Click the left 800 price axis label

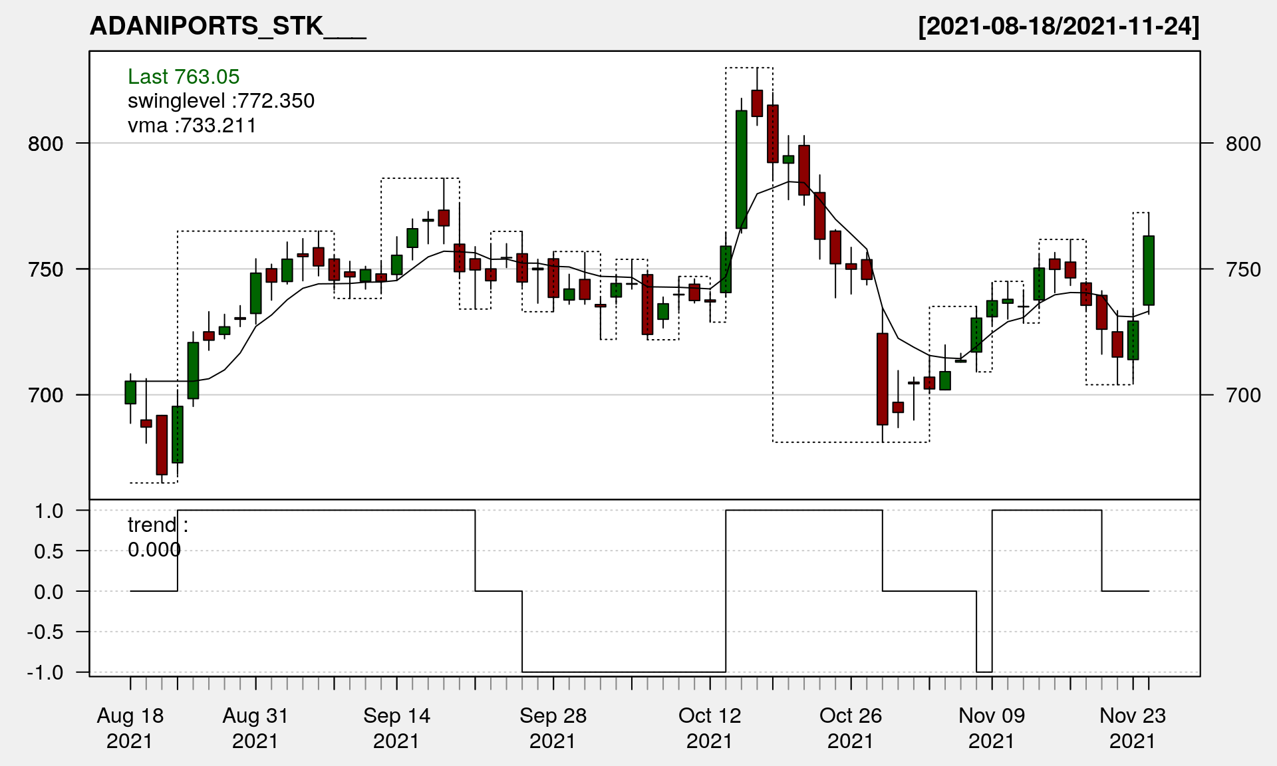(x=45, y=144)
